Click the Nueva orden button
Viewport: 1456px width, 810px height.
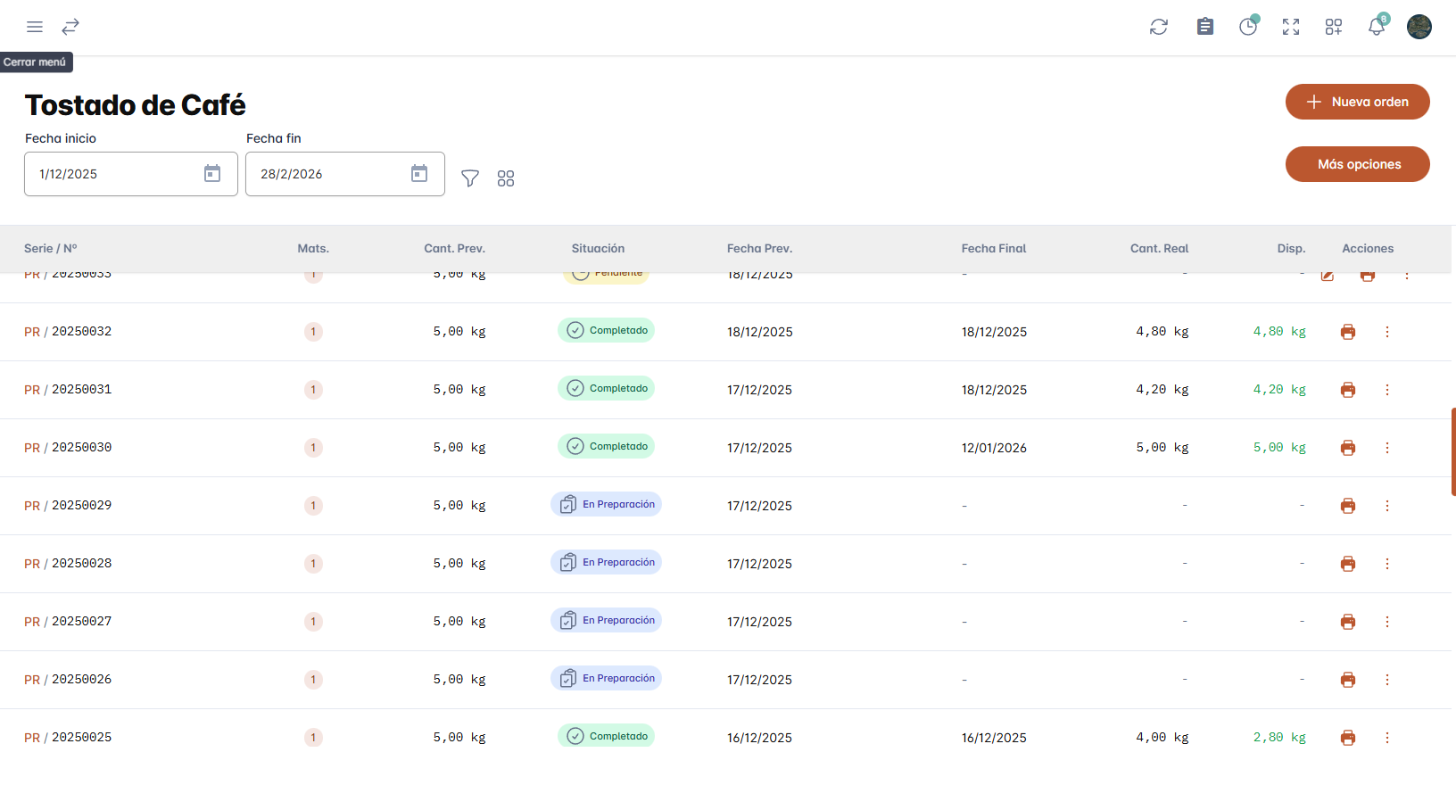[1357, 102]
